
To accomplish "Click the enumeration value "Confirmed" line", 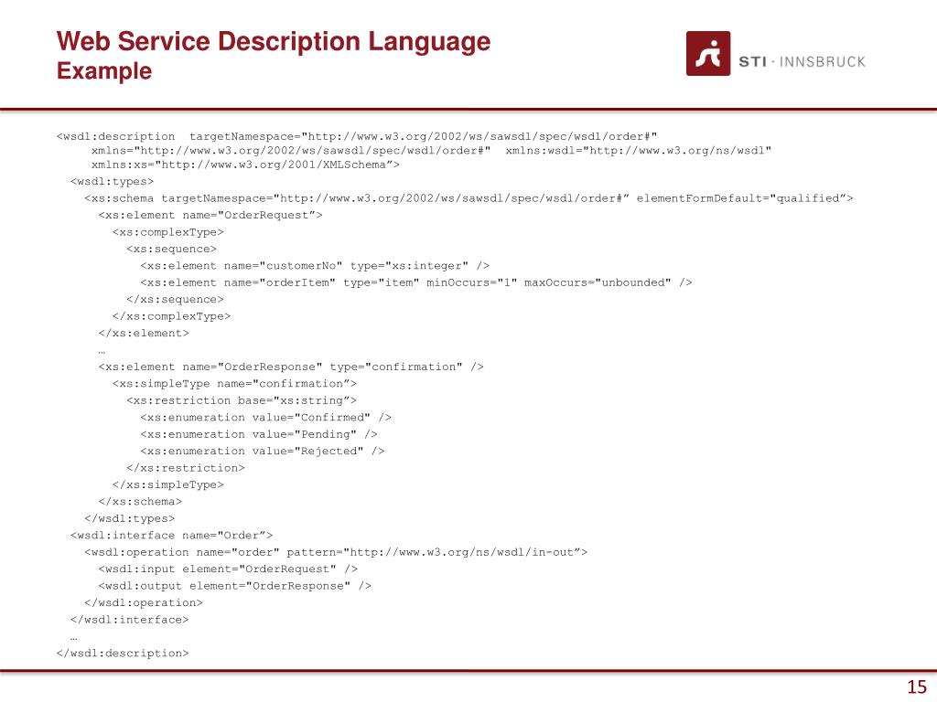I will tap(266, 417).
